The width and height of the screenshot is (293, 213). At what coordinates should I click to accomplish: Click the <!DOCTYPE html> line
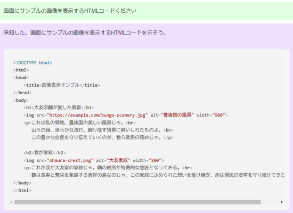(x=32, y=63)
